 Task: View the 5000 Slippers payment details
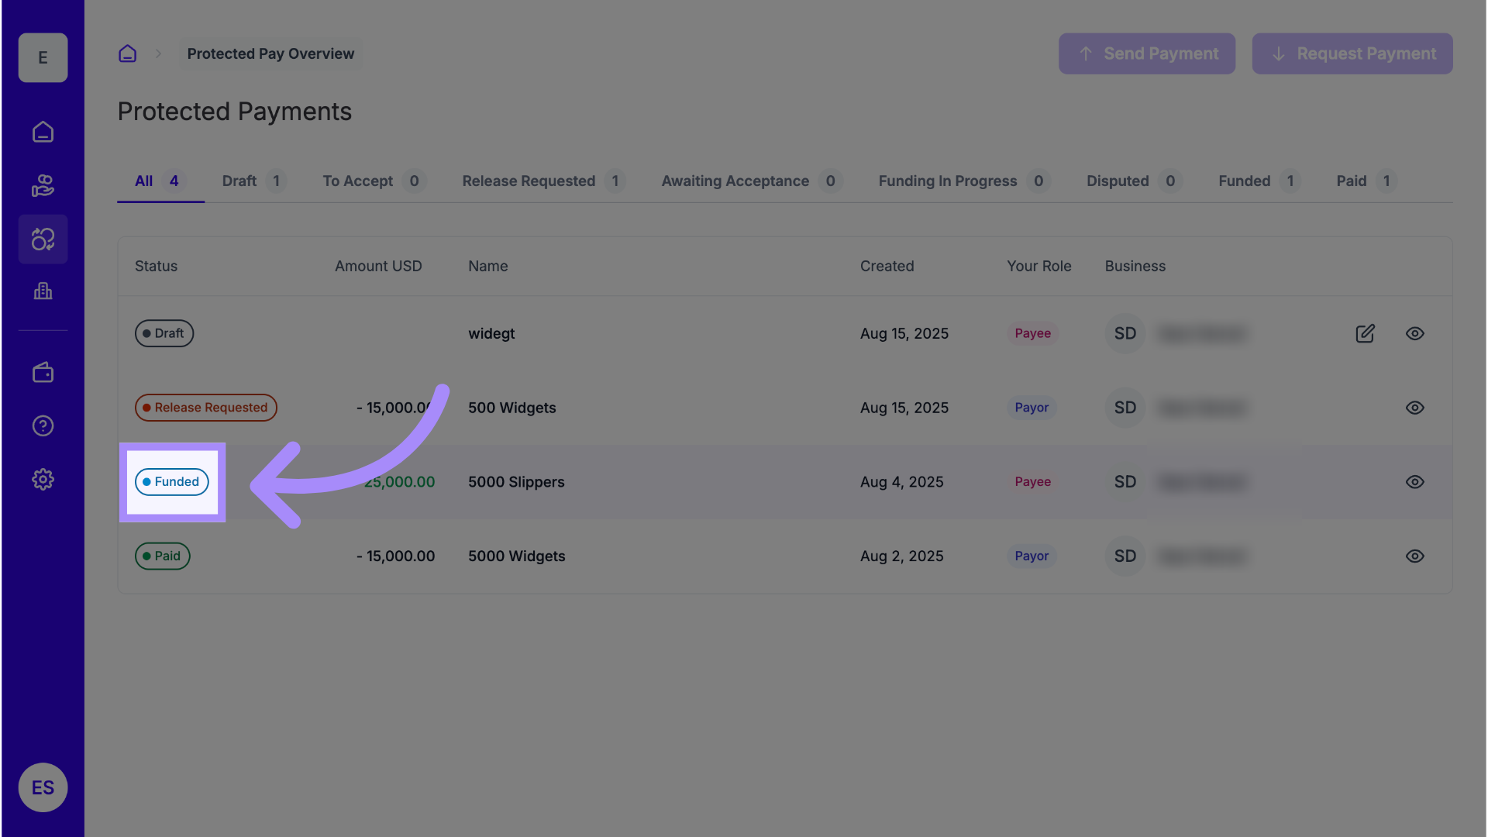[x=1414, y=482]
